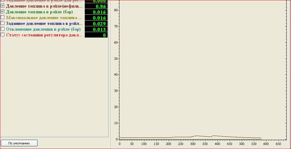Click the 10 label on the vertical axis
This screenshot has width=291, height=149.
point(116,123)
